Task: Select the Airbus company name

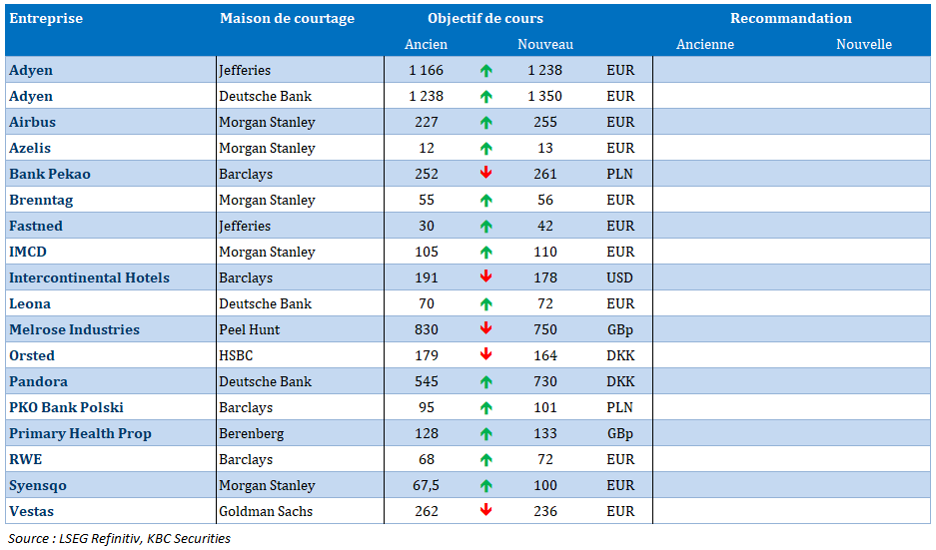Action: [x=32, y=123]
